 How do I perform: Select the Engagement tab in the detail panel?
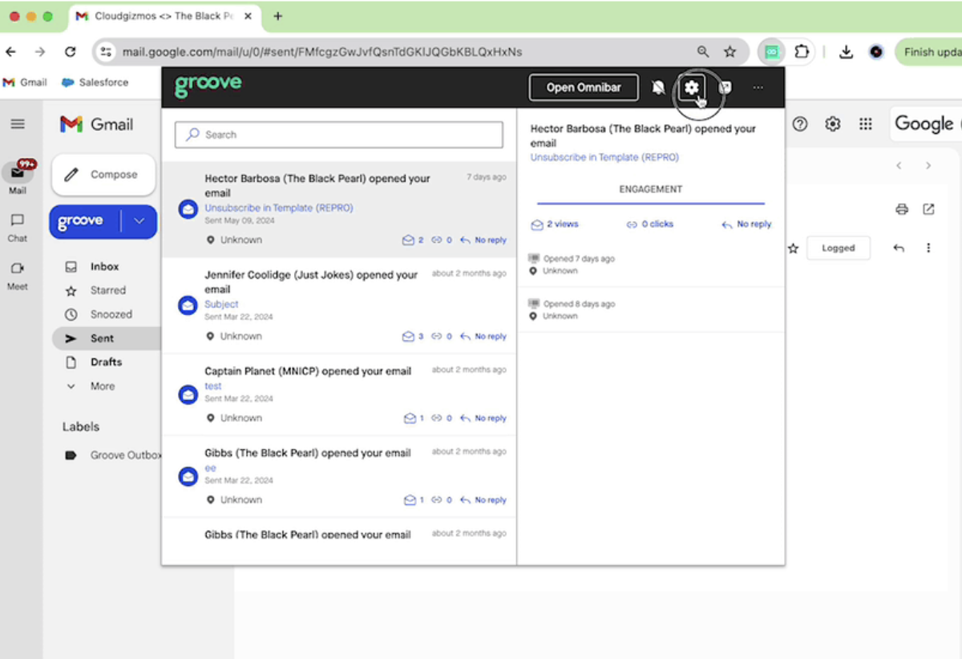tap(650, 189)
